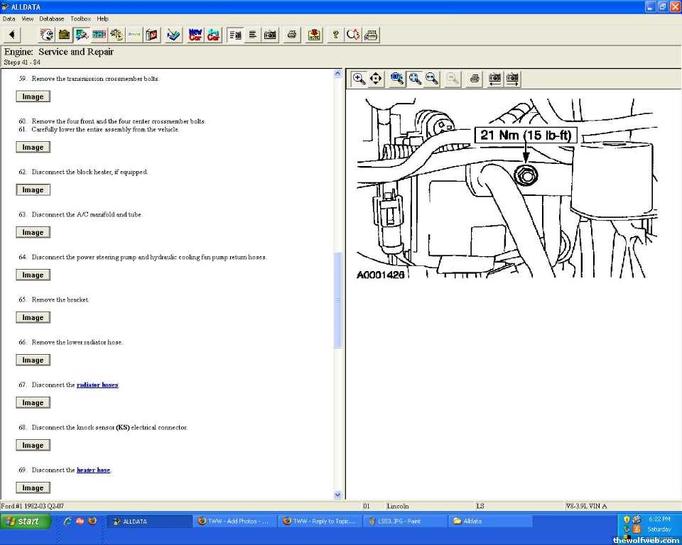Click the main toolbar printer icon
This screenshot has width=682, height=545.
[291, 35]
